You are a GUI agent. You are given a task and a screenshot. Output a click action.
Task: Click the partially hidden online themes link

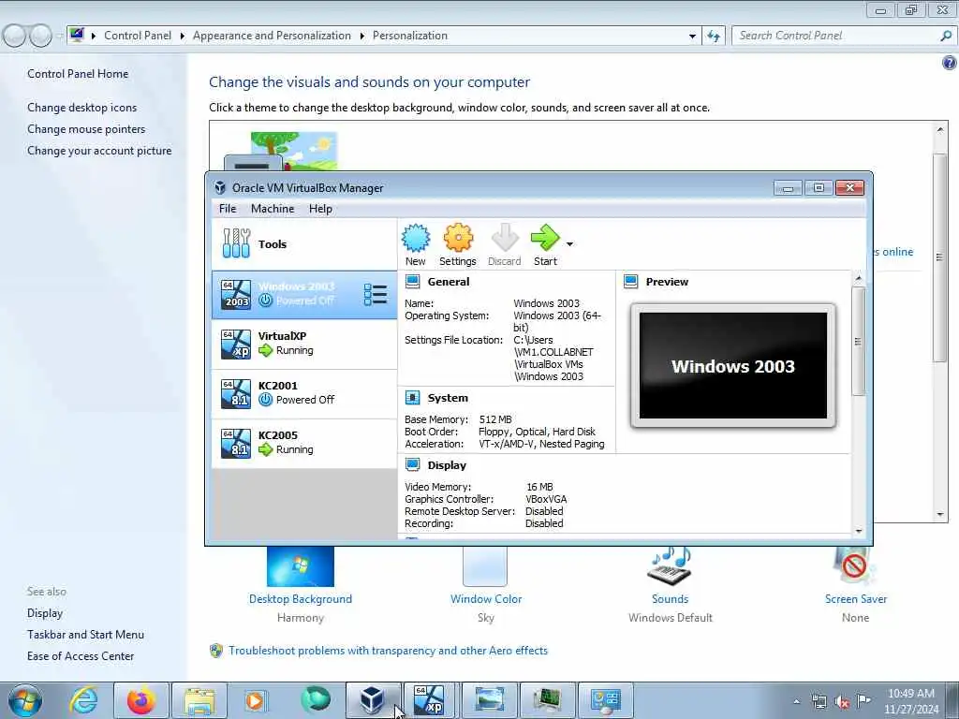pos(893,252)
